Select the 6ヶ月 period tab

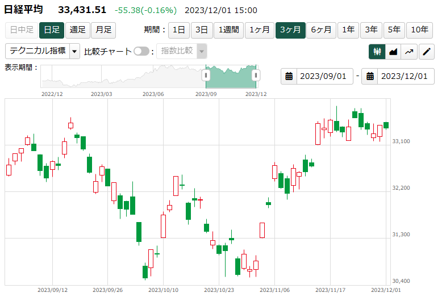(322, 30)
